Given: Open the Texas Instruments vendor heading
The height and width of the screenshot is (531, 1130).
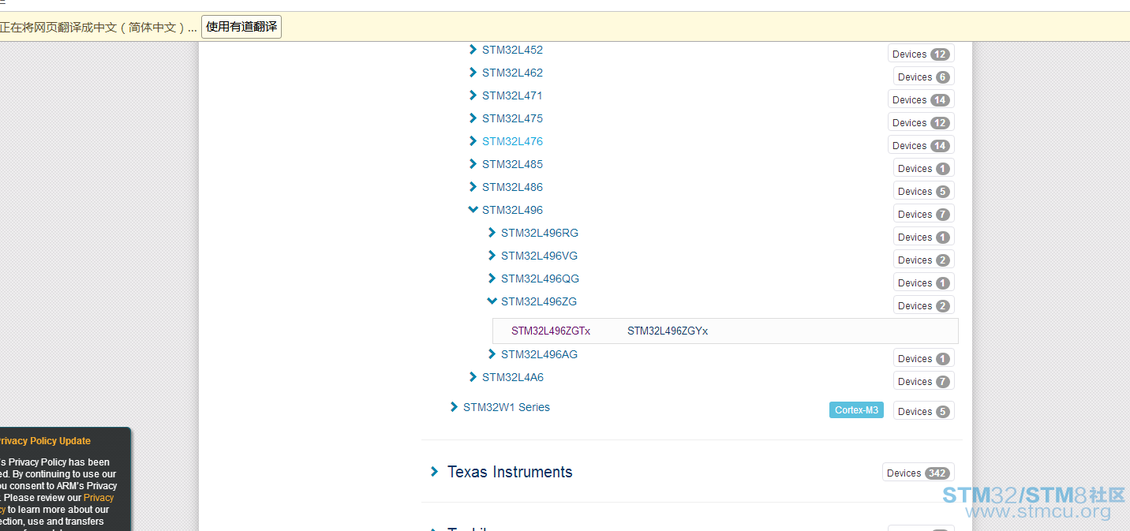Looking at the screenshot, I should pyautogui.click(x=510, y=472).
